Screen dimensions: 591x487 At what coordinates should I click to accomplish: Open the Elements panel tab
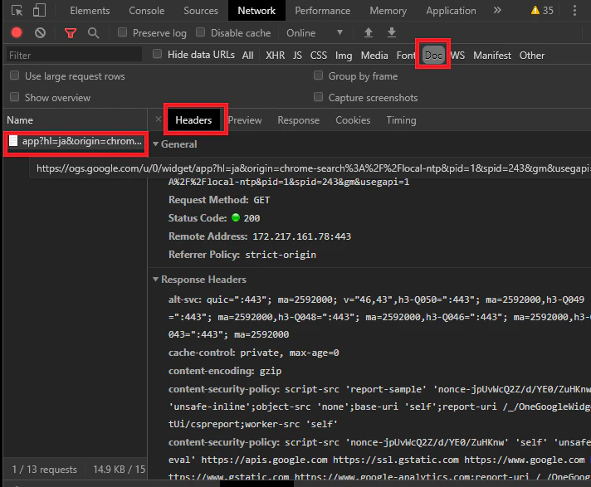tap(90, 11)
